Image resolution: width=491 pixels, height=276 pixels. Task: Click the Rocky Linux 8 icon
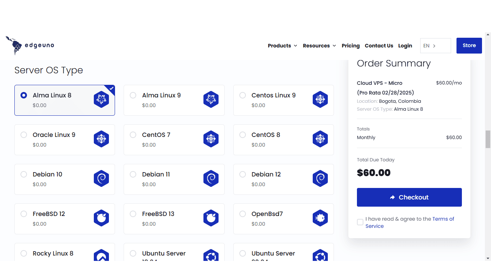point(101,255)
